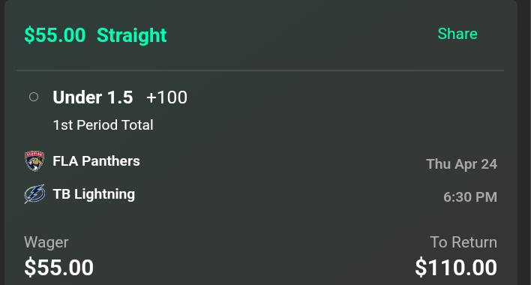Click the Under 1.5 selection text
The width and height of the screenshot is (531, 285).
point(93,97)
